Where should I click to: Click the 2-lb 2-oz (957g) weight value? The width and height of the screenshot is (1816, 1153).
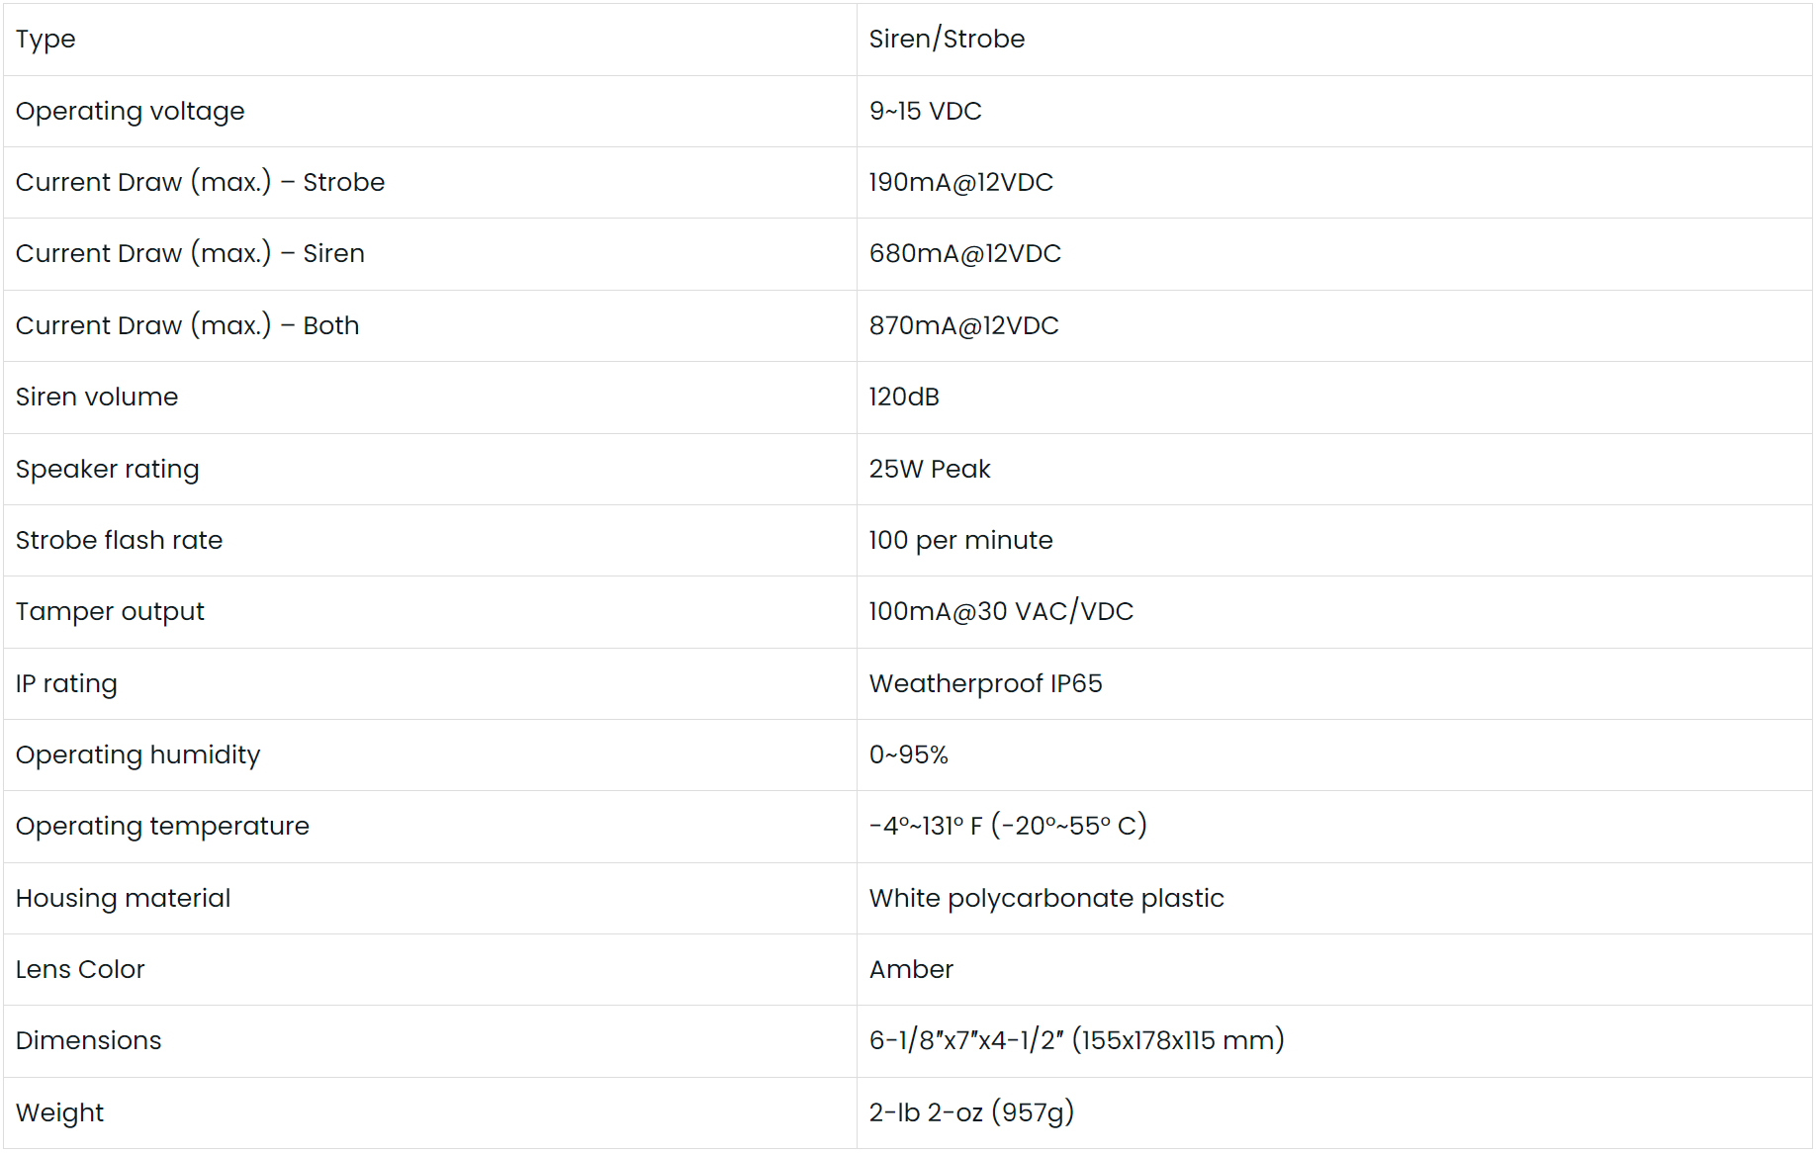tap(971, 1113)
